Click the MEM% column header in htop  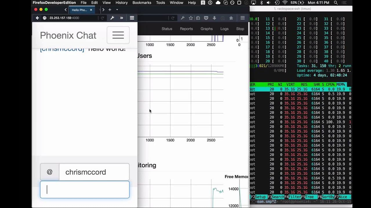[x=341, y=84]
